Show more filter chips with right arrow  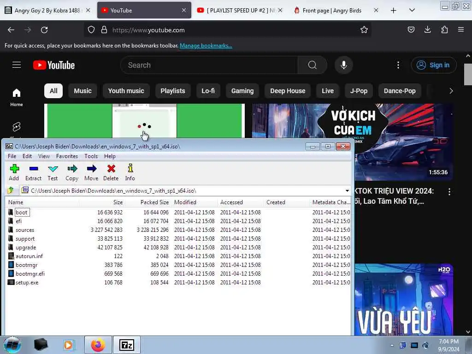(x=451, y=91)
